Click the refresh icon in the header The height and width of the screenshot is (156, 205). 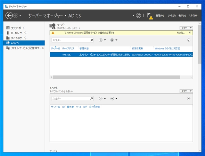(x=138, y=15)
